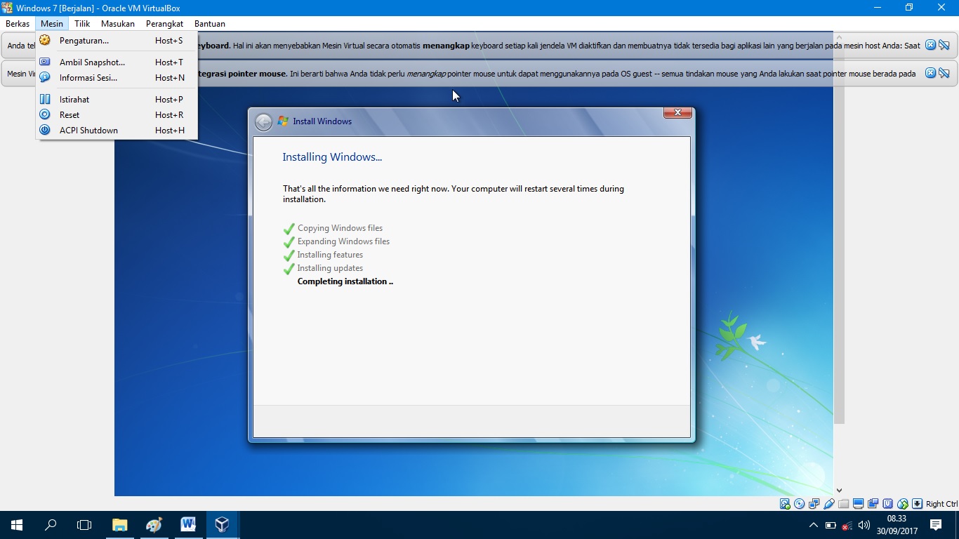959x539 pixels.
Task: Suppress future keyboard capture messages icon
Action: 944,45
